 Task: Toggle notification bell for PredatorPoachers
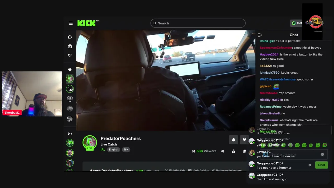pyautogui.click(x=234, y=140)
